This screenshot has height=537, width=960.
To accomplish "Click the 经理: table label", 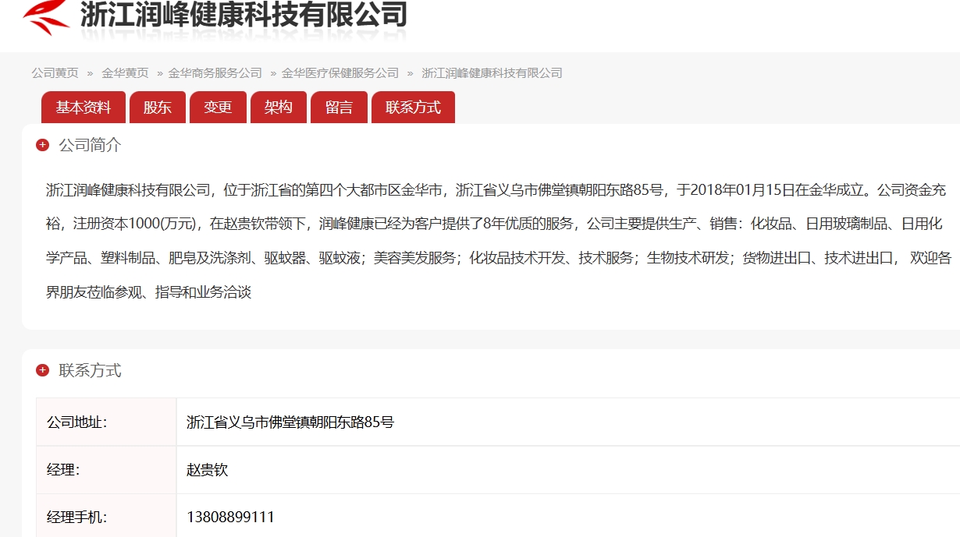I will click(x=63, y=470).
